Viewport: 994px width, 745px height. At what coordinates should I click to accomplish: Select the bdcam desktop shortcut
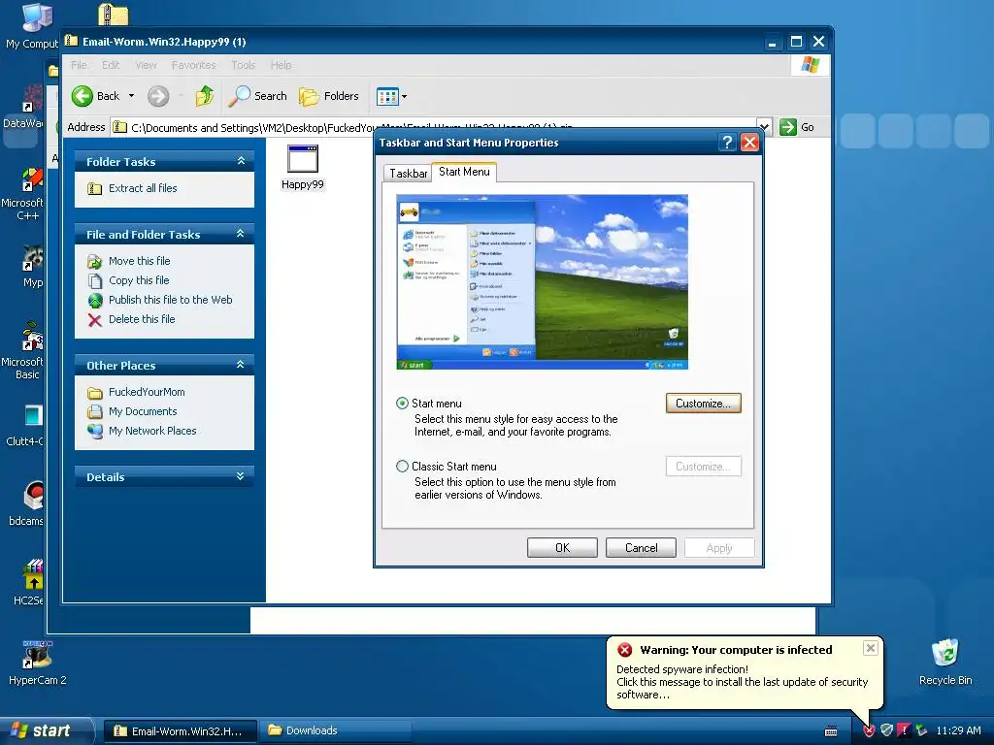click(26, 503)
